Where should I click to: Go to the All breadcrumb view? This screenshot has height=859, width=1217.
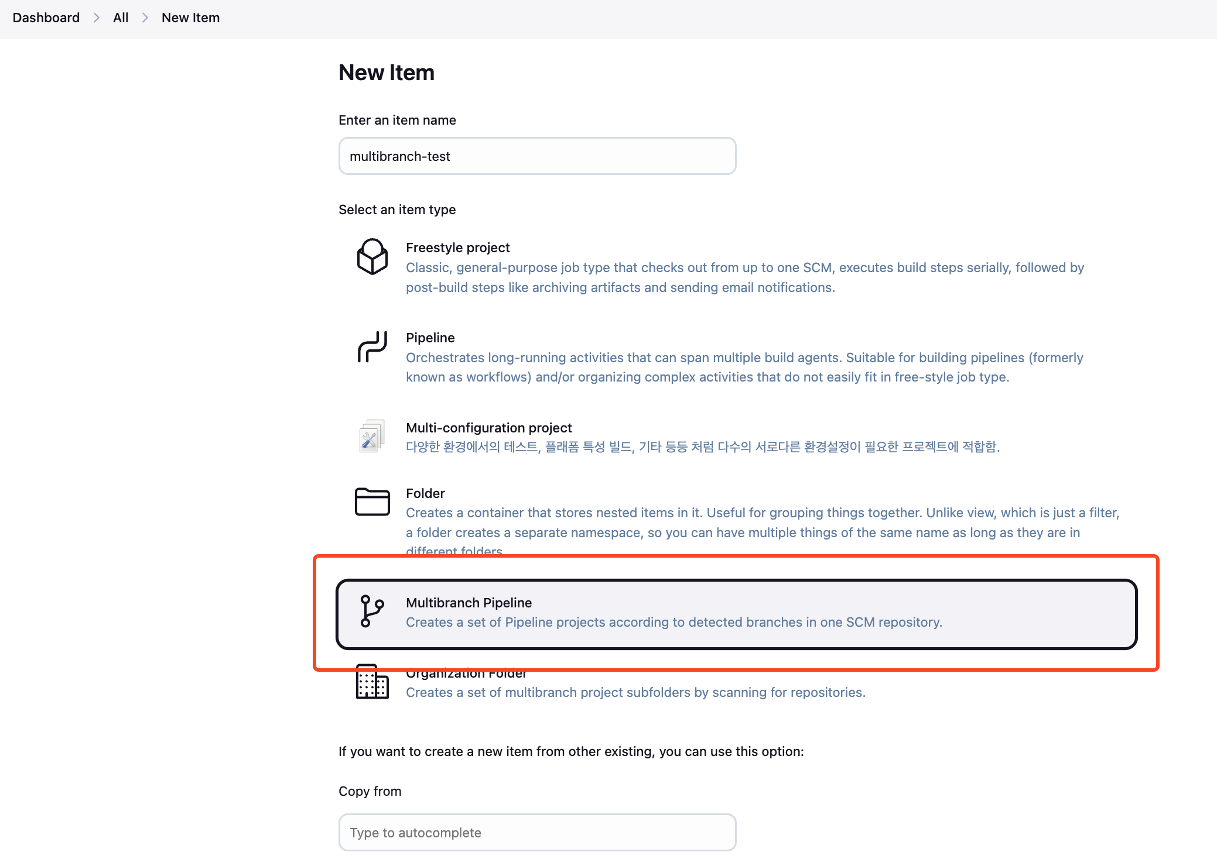pos(121,18)
